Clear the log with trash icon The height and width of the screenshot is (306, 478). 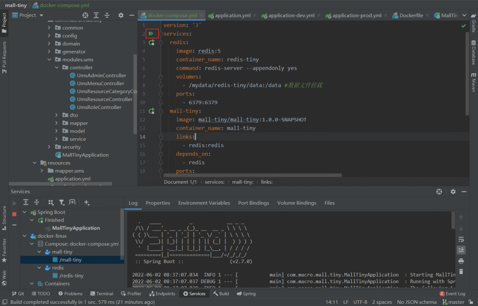coord(461,271)
